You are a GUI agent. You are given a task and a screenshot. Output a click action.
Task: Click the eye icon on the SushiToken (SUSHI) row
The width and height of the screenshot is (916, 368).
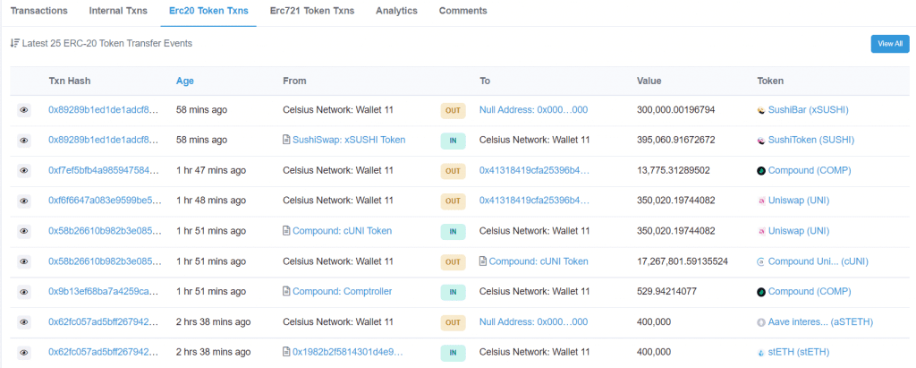[x=24, y=141]
